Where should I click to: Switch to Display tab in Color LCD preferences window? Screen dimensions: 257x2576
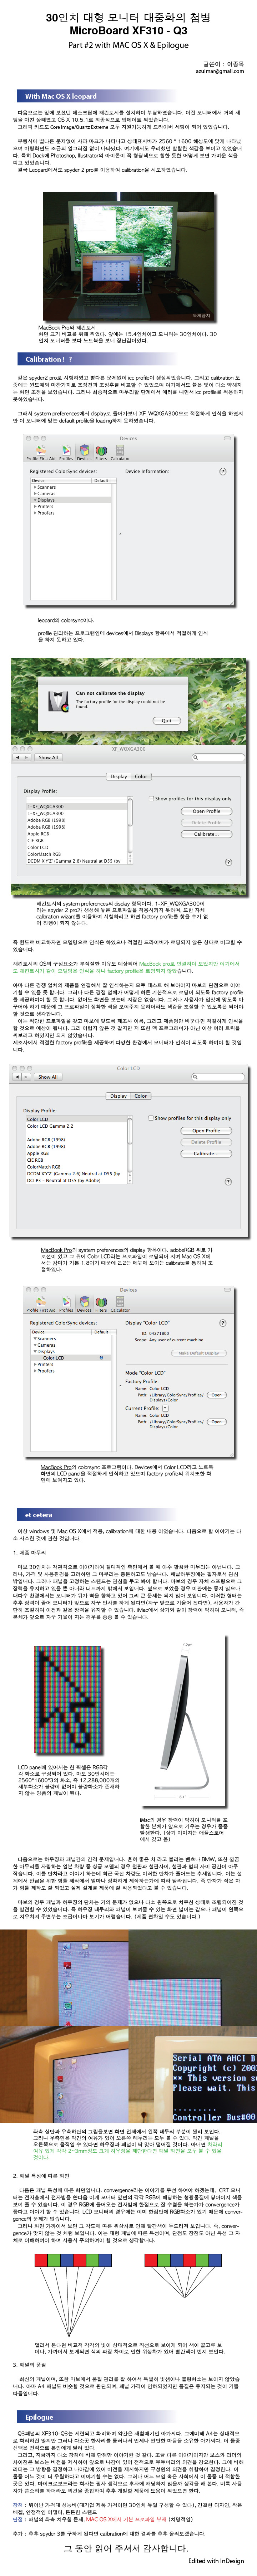tap(119, 1096)
